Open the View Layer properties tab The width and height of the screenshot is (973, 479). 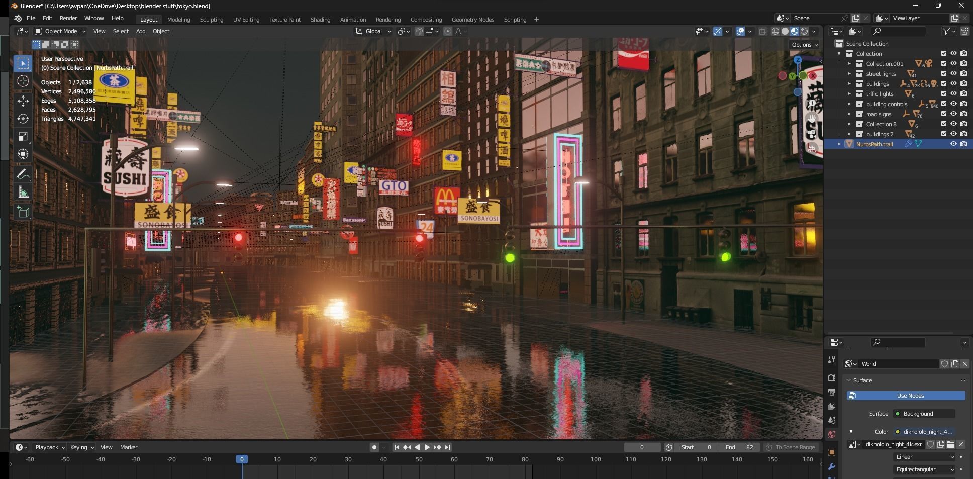(832, 406)
